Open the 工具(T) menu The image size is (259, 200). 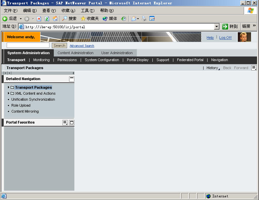(88, 11)
